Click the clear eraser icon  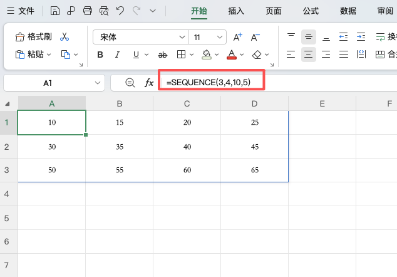(257, 55)
